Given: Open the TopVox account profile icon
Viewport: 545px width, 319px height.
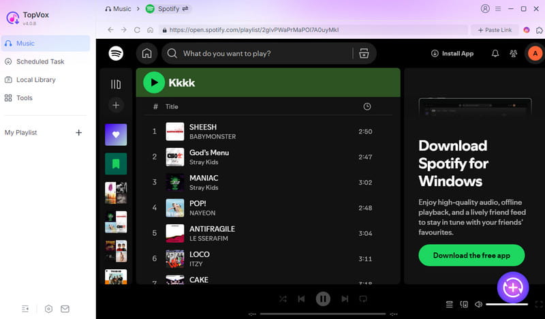Looking at the screenshot, I should click(485, 9).
